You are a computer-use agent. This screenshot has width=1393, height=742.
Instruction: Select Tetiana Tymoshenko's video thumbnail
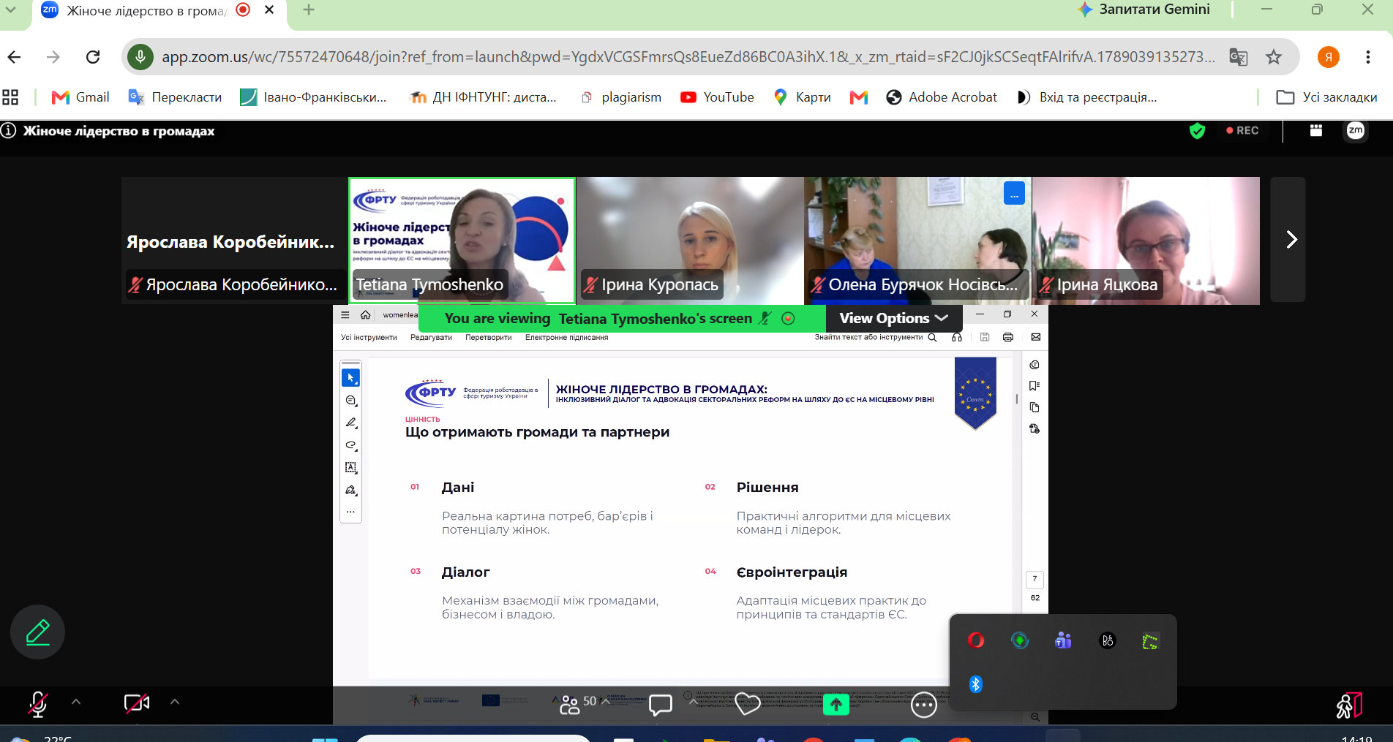[x=462, y=241]
